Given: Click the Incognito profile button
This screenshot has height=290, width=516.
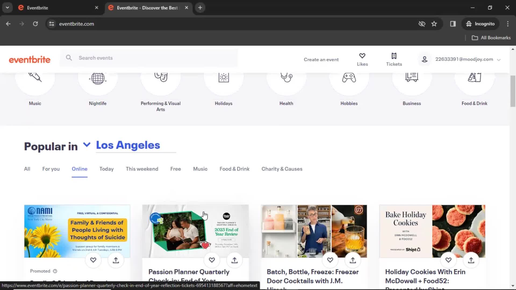Looking at the screenshot, I should pyautogui.click(x=481, y=24).
